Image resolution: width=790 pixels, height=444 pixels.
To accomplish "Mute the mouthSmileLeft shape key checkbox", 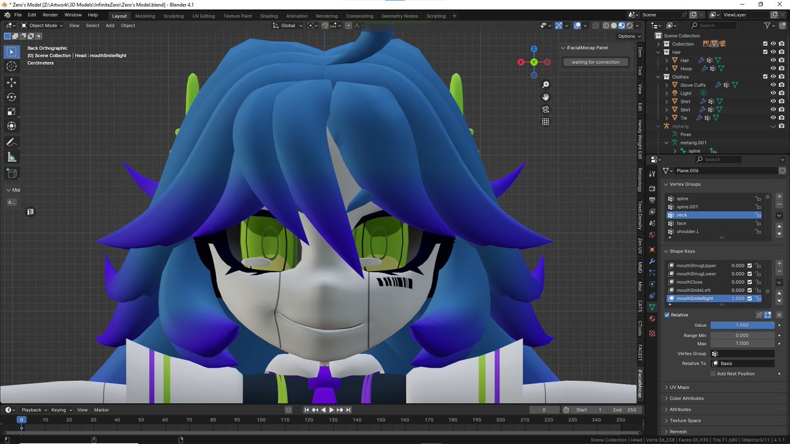I will pos(749,290).
